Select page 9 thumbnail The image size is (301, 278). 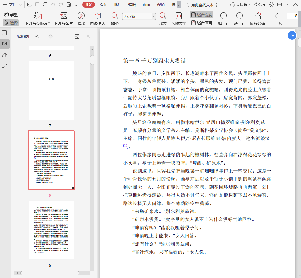click(51, 230)
